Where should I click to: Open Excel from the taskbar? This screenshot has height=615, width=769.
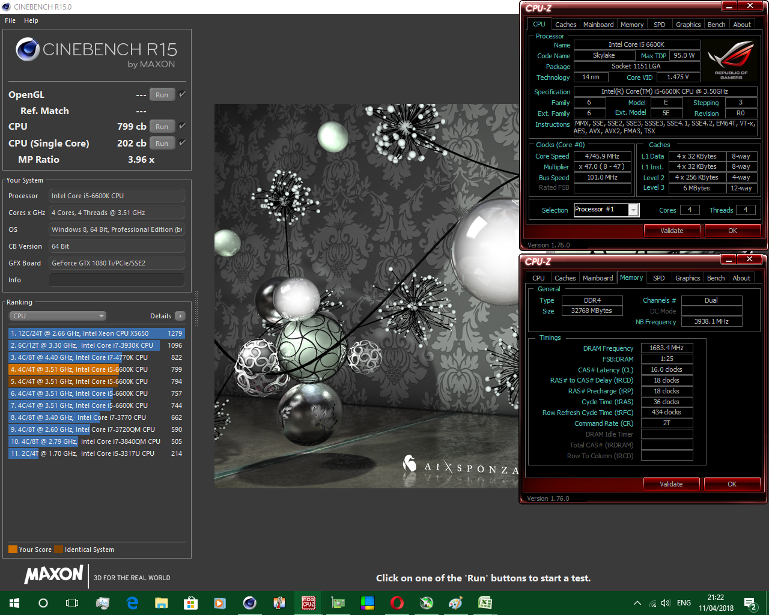point(485,602)
